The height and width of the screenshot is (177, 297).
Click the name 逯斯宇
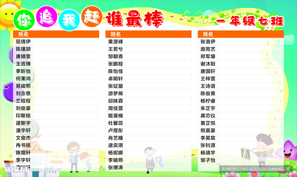coord(23,123)
